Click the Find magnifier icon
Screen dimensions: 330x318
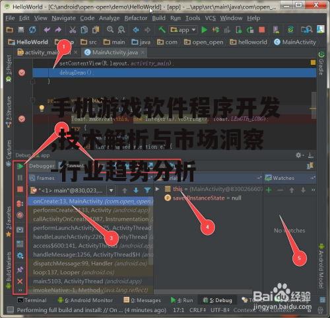pyautogui.click(x=110, y=29)
